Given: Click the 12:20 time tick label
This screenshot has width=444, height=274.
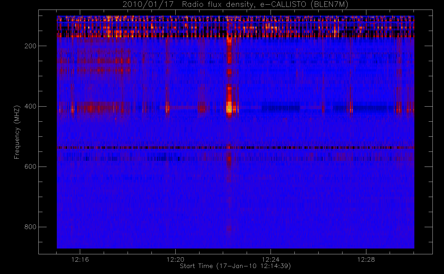Looking at the screenshot, I should coord(175,259).
